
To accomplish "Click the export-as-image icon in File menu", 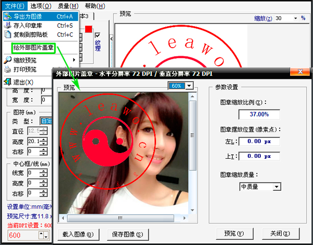I will pos(8,16).
